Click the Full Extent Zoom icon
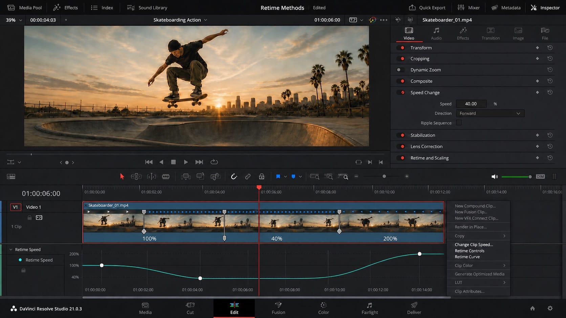The image size is (566, 318). pyautogui.click(x=314, y=176)
